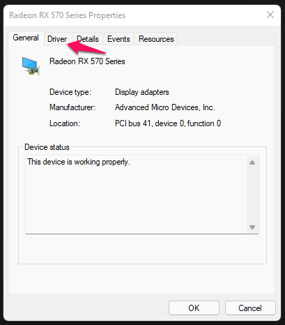Screen dimensions: 285x325
Task: Click the 'Advanced Micro Devices, Inc.' manufacturer value
Action: tap(165, 107)
